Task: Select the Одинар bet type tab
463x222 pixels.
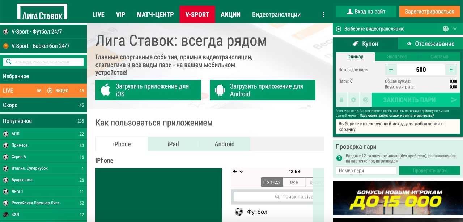Action: (355, 57)
